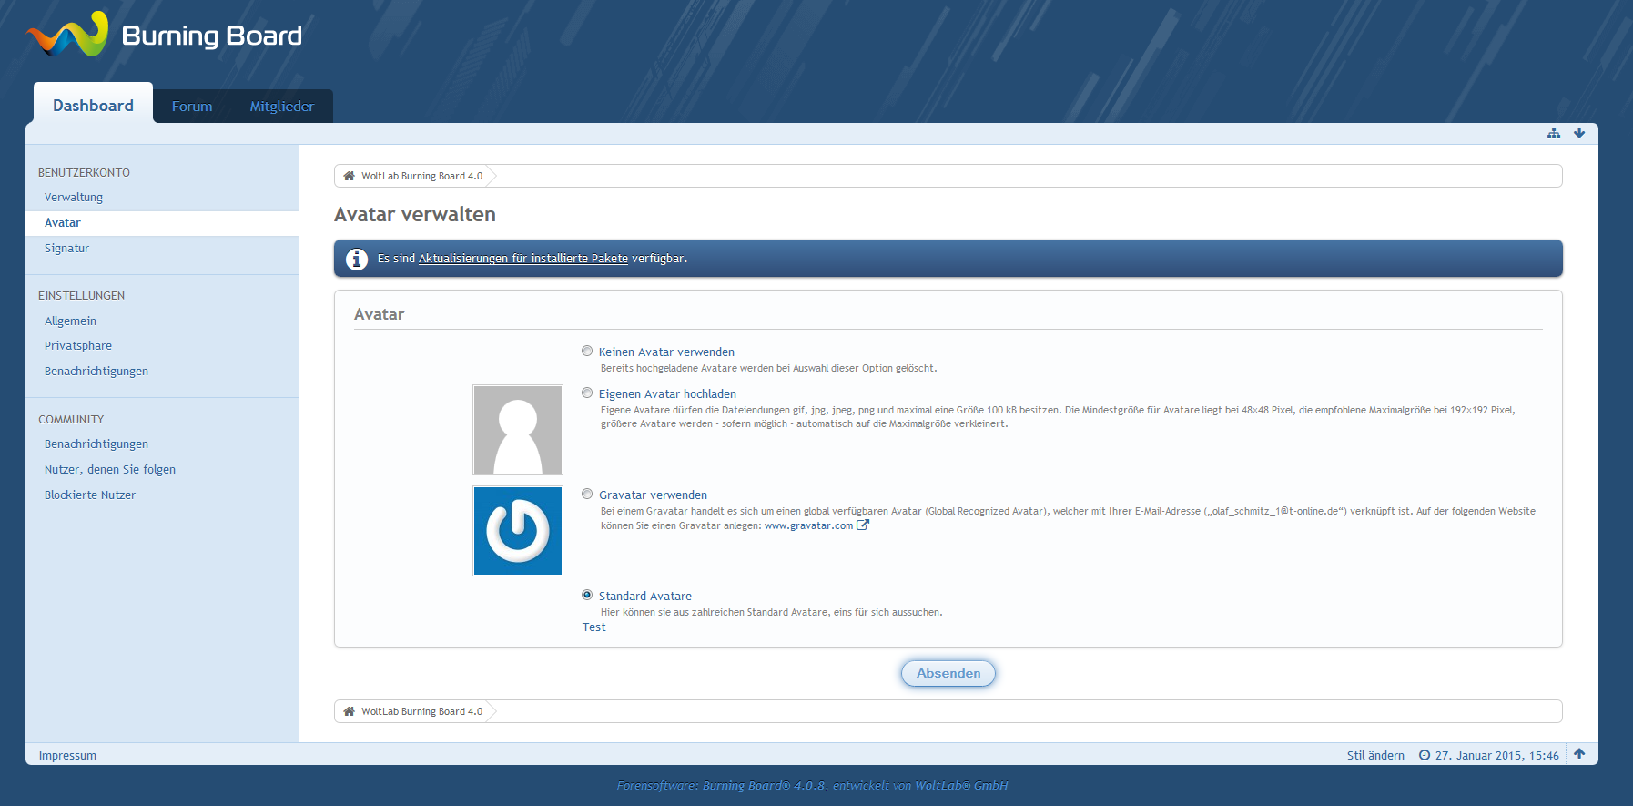This screenshot has height=806, width=1633.
Task: Switch to the Forum tab
Action: 192,107
